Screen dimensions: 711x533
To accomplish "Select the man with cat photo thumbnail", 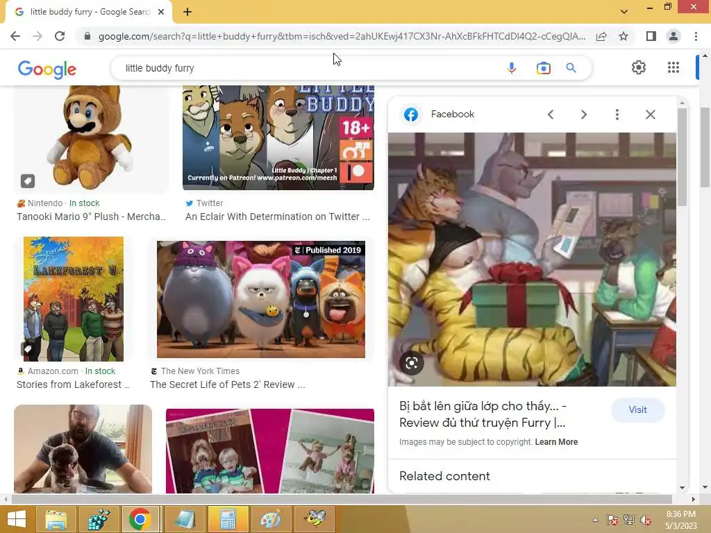I will pos(83,449).
